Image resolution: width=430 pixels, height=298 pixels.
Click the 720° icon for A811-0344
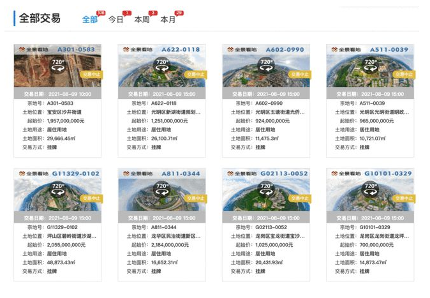(162, 189)
